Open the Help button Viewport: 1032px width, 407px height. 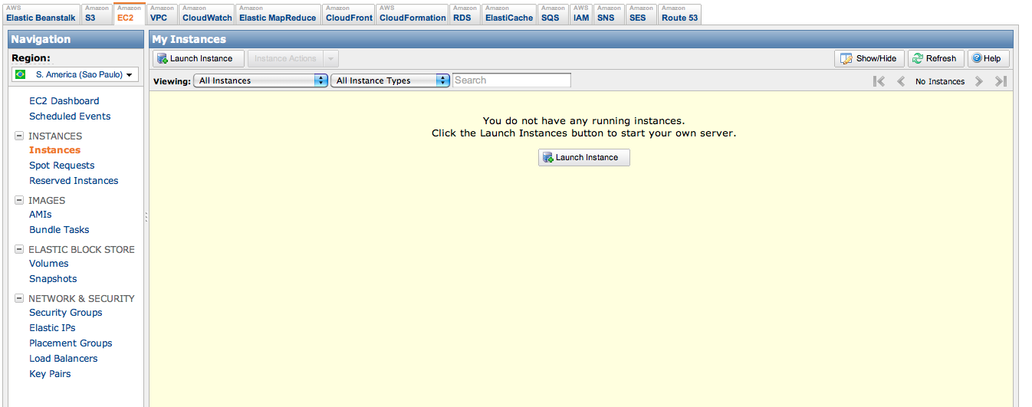pyautogui.click(x=988, y=58)
